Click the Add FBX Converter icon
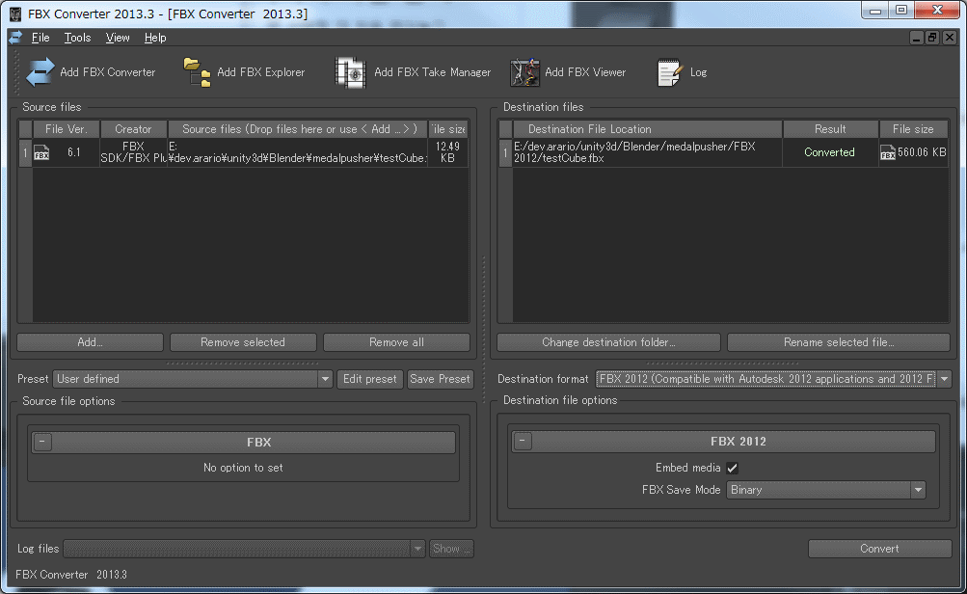967x594 pixels. click(x=40, y=72)
